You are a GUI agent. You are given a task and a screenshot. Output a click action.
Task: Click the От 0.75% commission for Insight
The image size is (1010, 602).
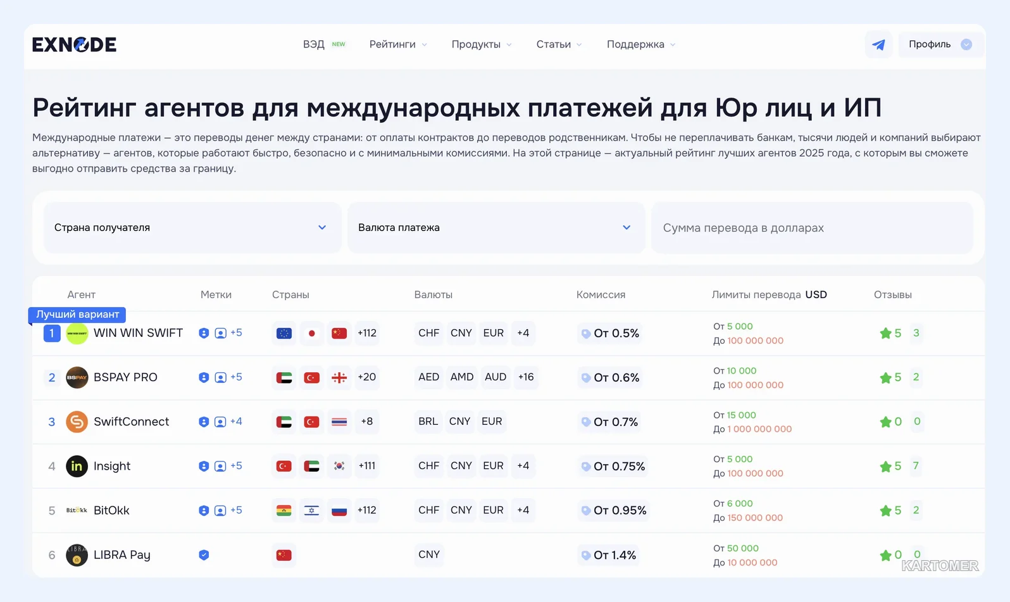[613, 467]
